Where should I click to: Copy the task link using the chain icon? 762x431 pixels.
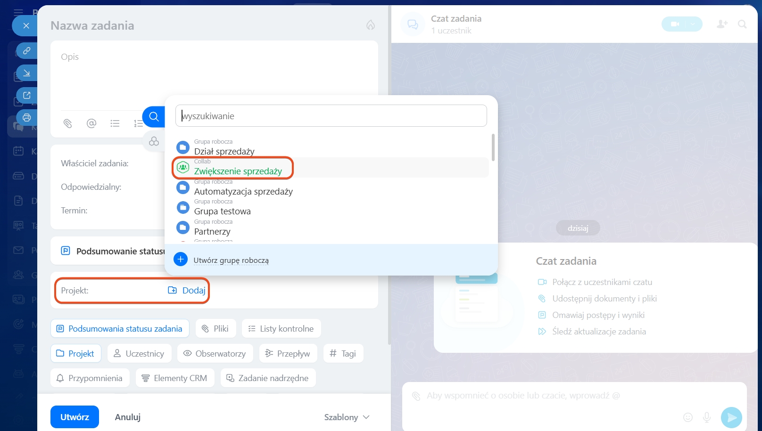27,50
